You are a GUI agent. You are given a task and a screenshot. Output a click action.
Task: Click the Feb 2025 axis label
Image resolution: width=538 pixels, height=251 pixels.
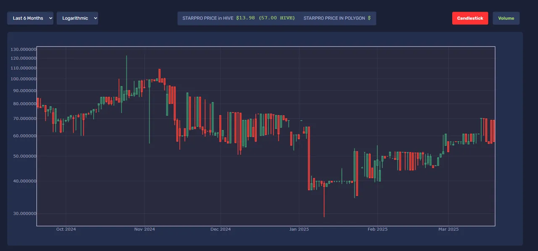[x=377, y=229]
